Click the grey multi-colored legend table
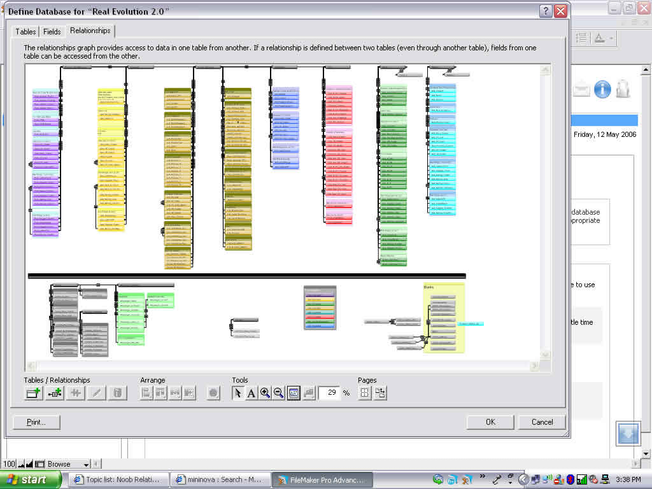652x489 pixels. 320,308
